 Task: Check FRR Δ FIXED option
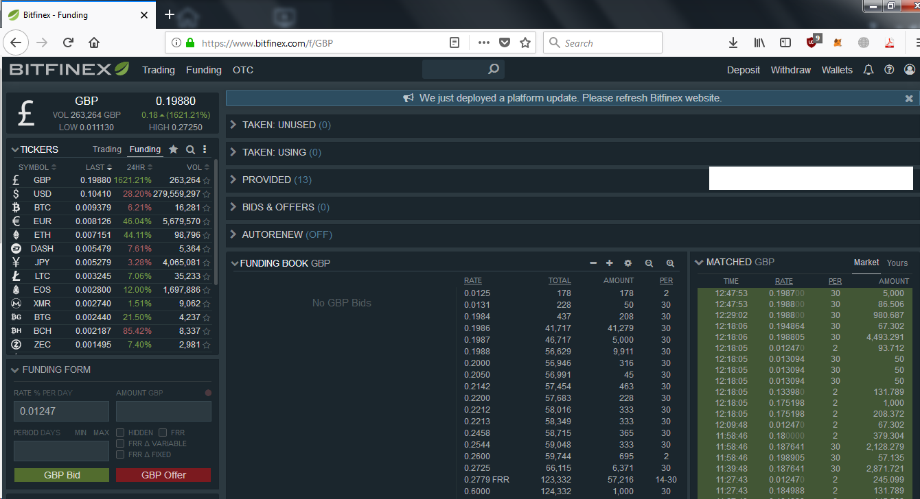click(120, 454)
